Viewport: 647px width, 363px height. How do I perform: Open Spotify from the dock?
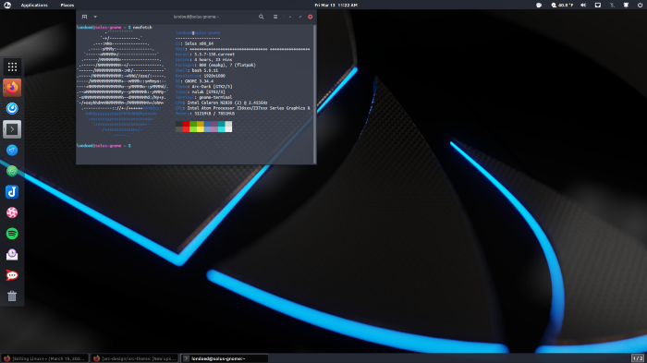pyautogui.click(x=12, y=234)
